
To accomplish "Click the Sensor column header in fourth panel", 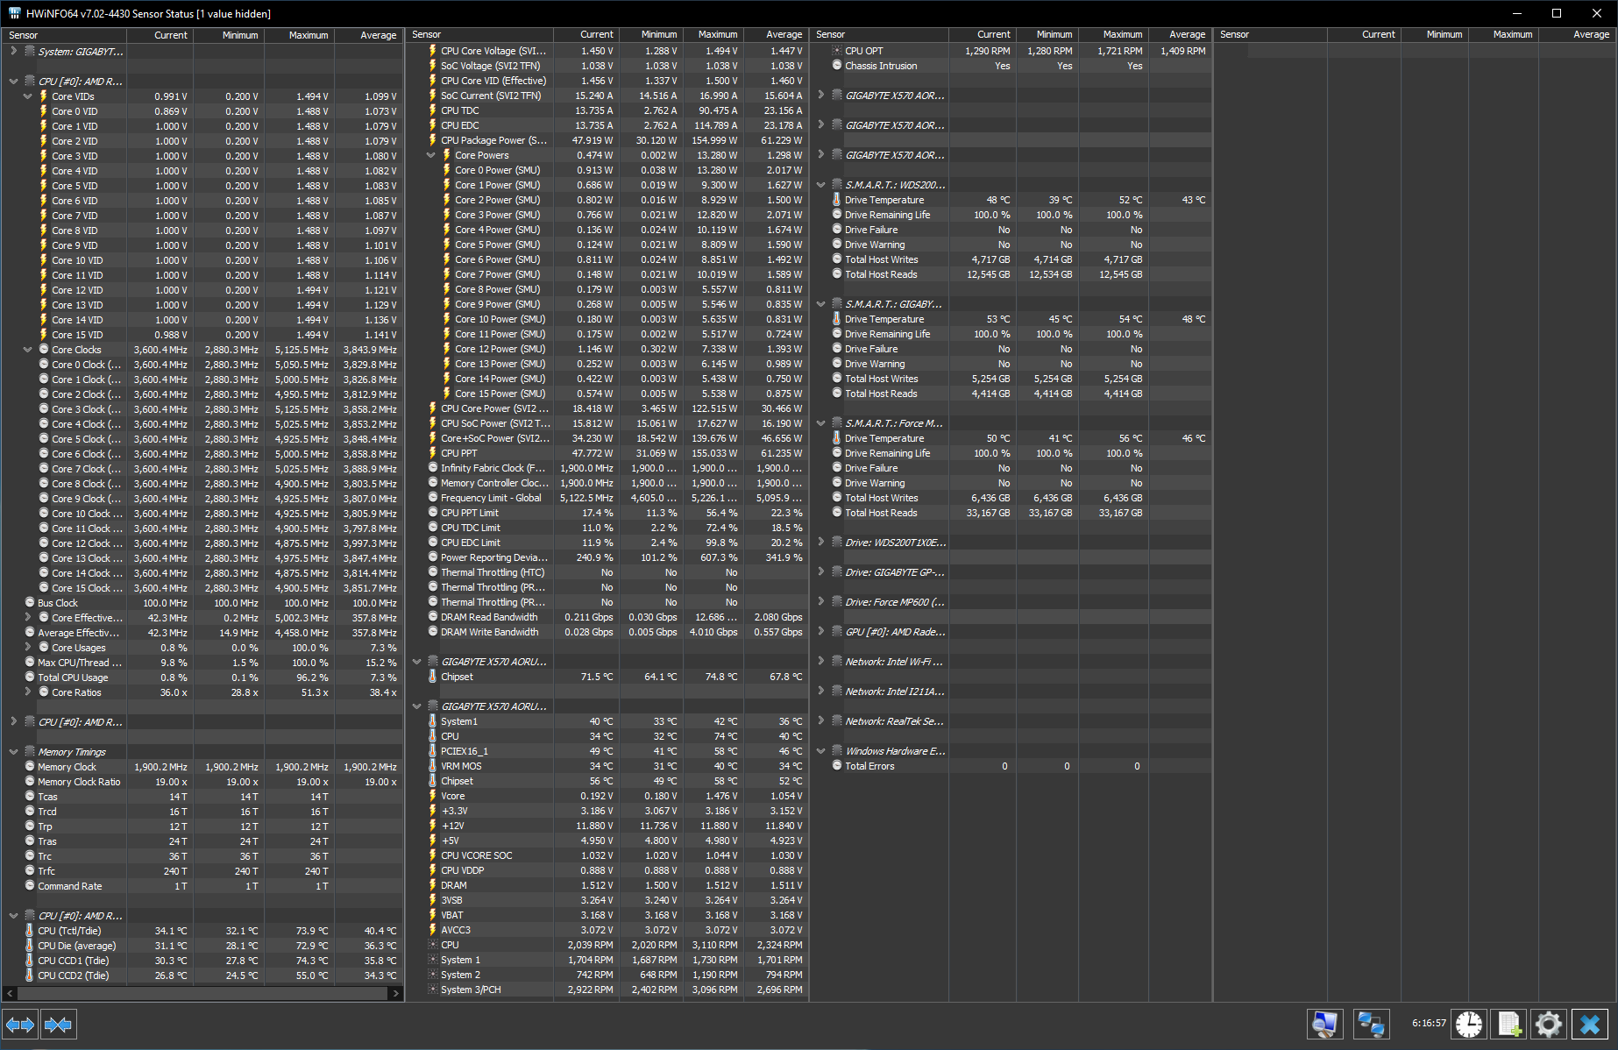I will (1270, 34).
